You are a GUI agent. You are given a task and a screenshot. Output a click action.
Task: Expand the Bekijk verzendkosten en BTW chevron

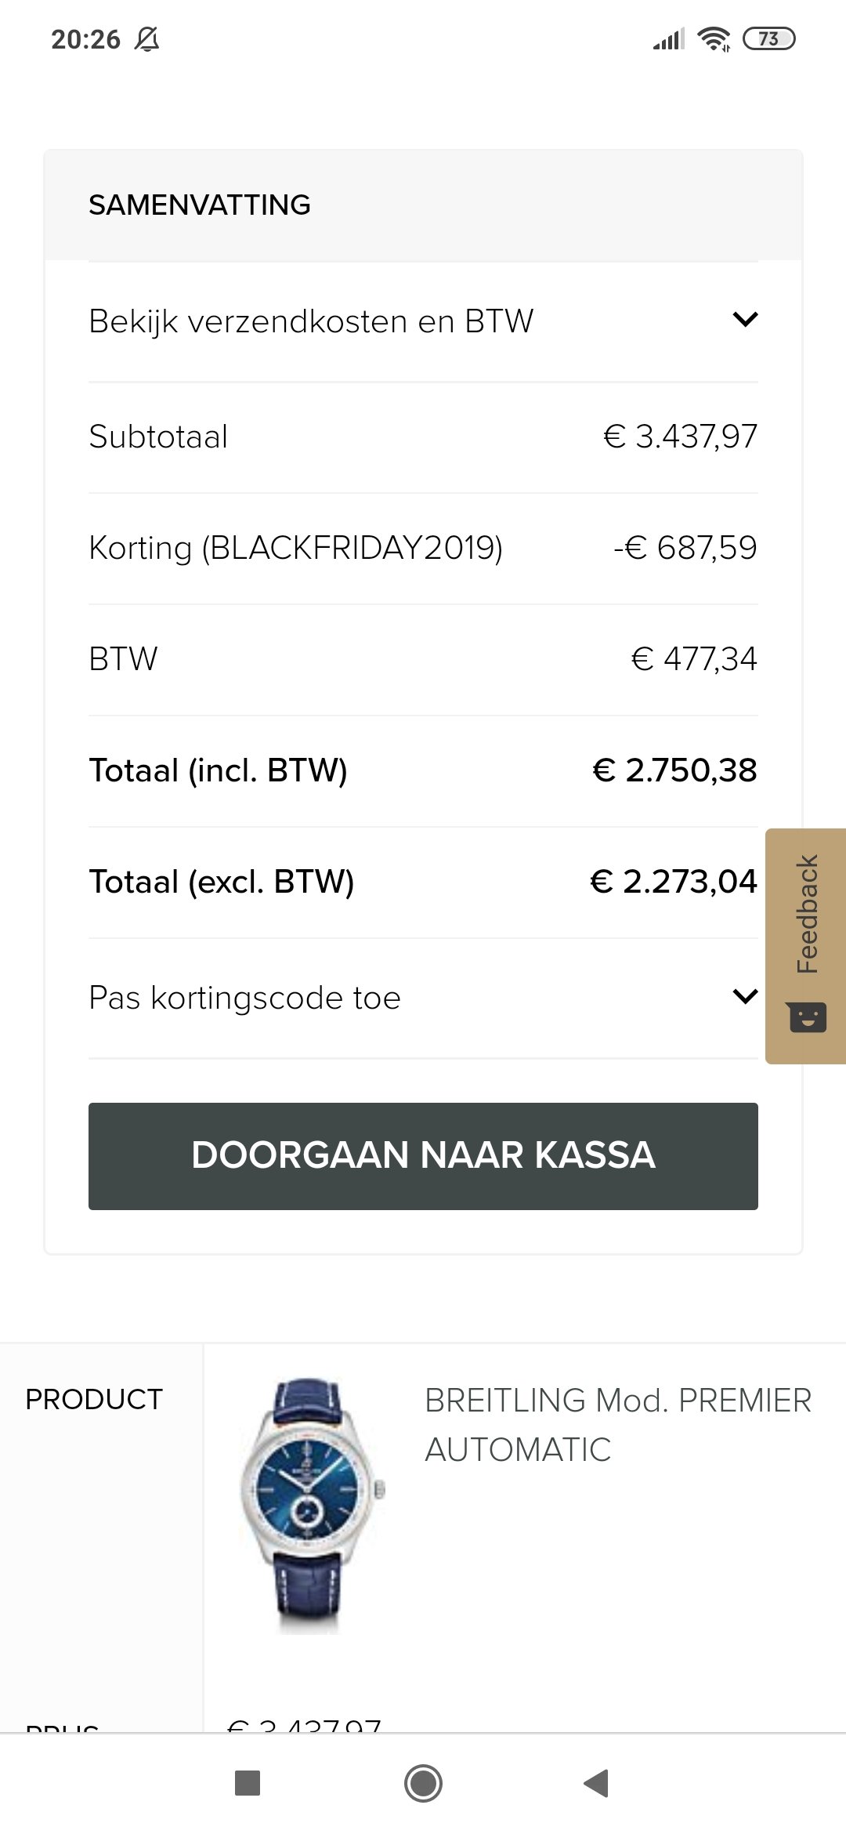(x=745, y=320)
